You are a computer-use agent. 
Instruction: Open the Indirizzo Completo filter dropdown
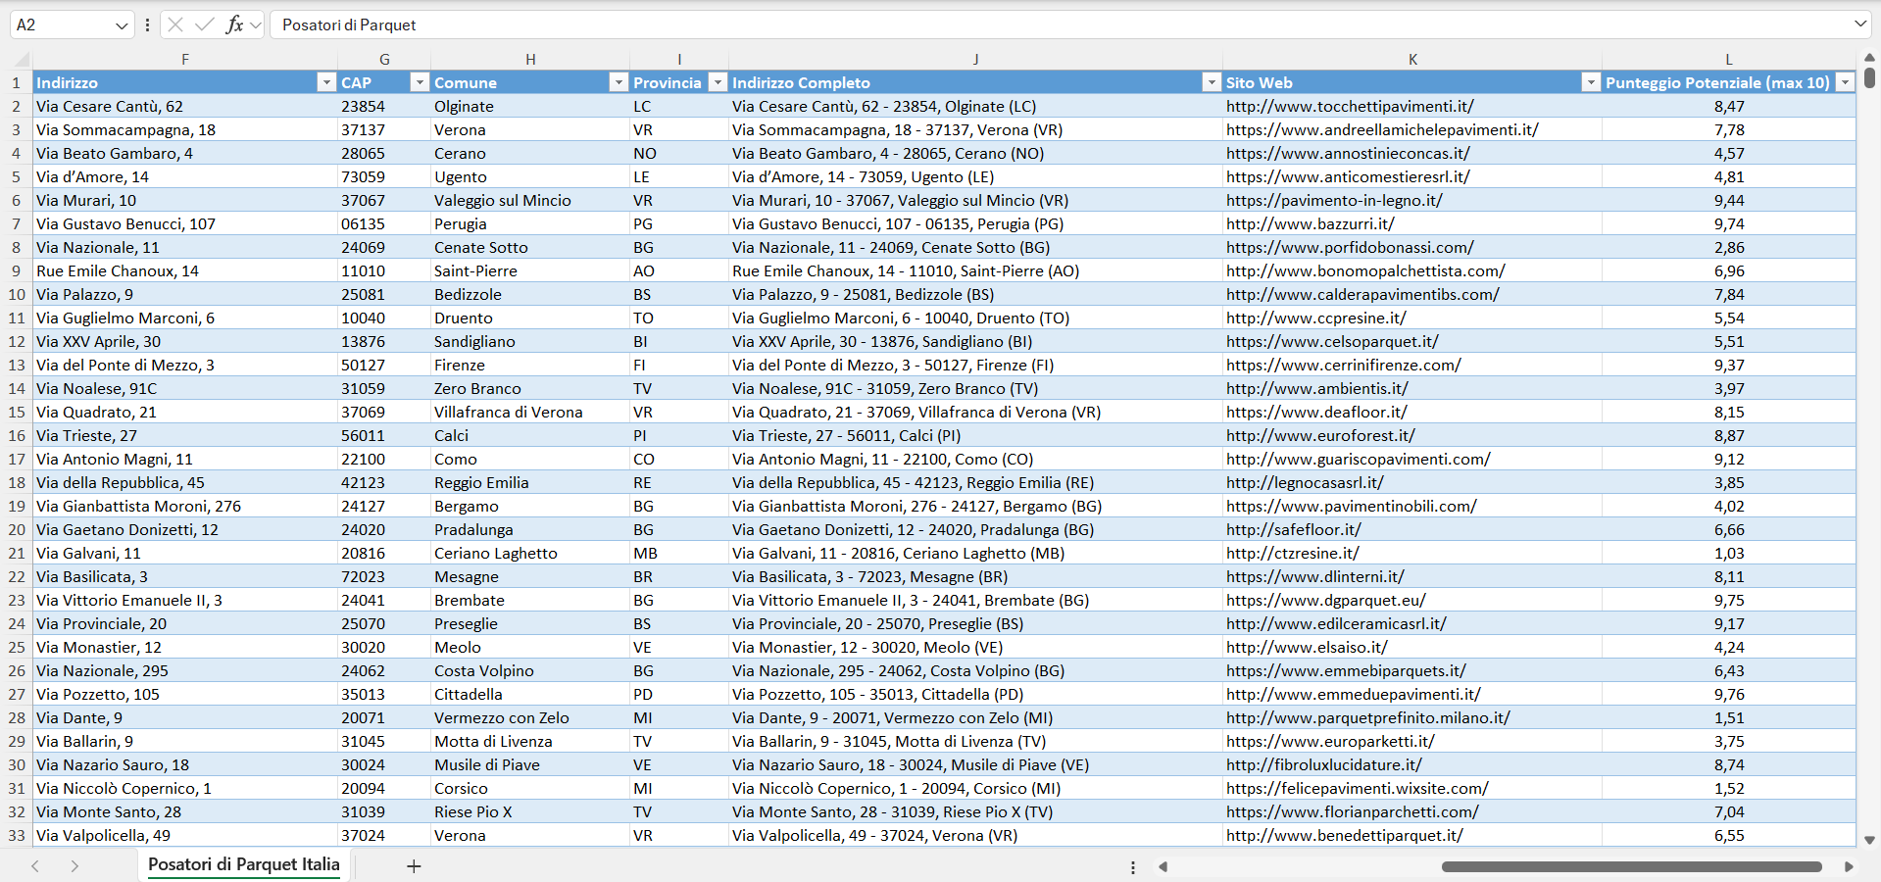click(x=1212, y=82)
